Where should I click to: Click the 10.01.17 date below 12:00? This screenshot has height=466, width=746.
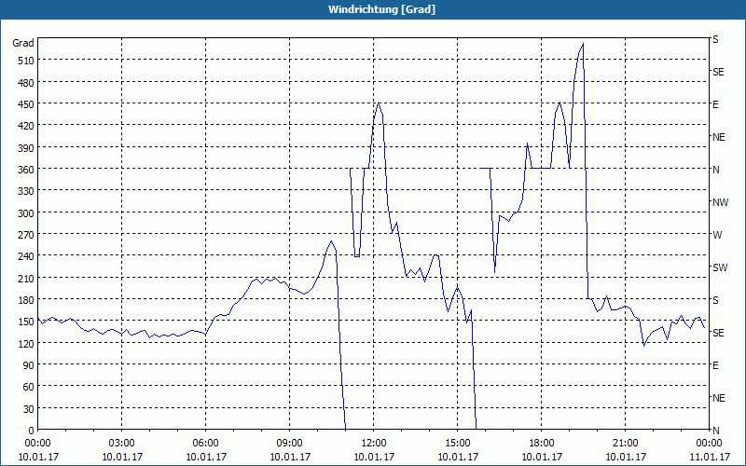(x=374, y=457)
